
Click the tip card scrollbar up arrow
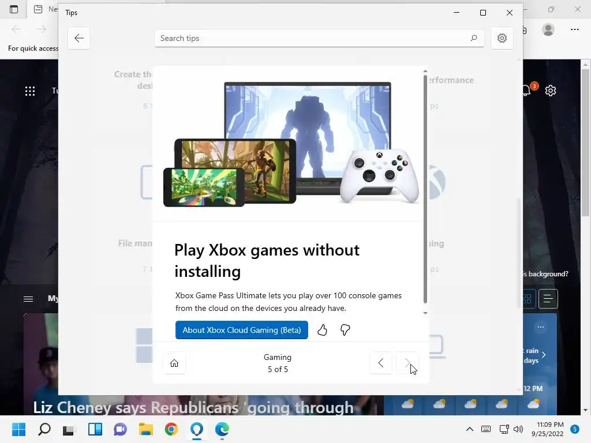(x=425, y=71)
